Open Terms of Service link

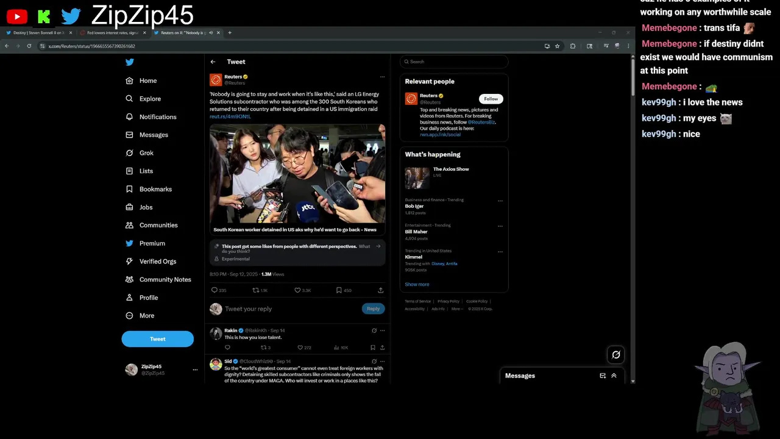[418, 301]
